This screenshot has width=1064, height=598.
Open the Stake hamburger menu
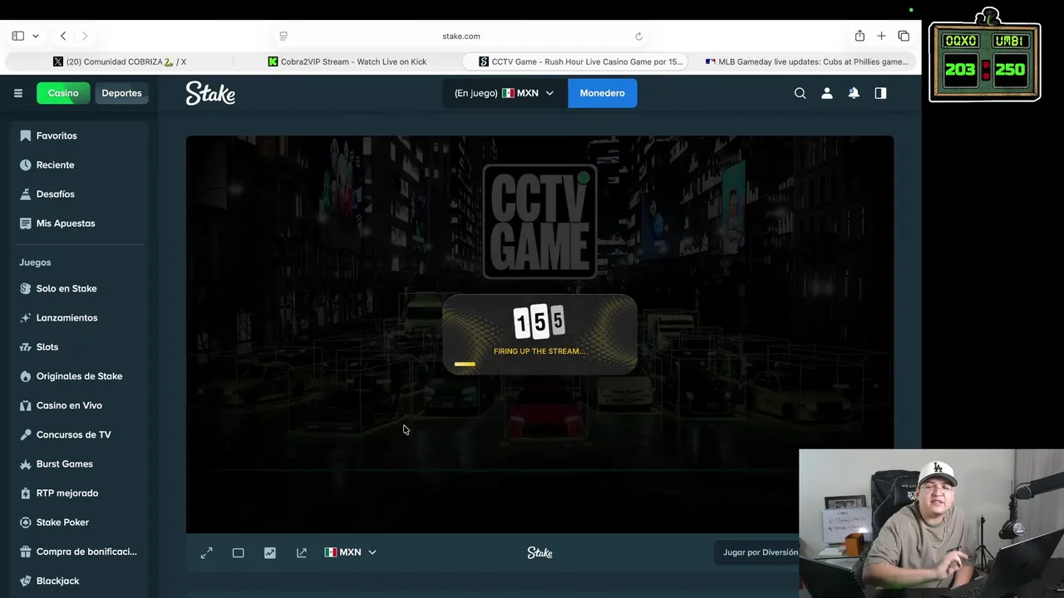(17, 93)
